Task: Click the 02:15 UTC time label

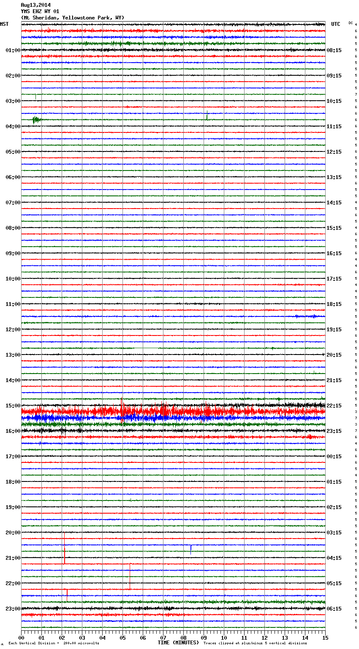Action: point(334,507)
